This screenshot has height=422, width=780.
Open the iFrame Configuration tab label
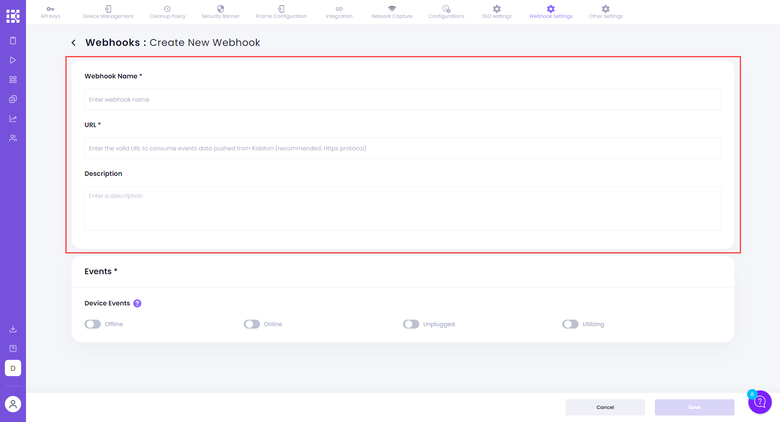click(x=281, y=16)
